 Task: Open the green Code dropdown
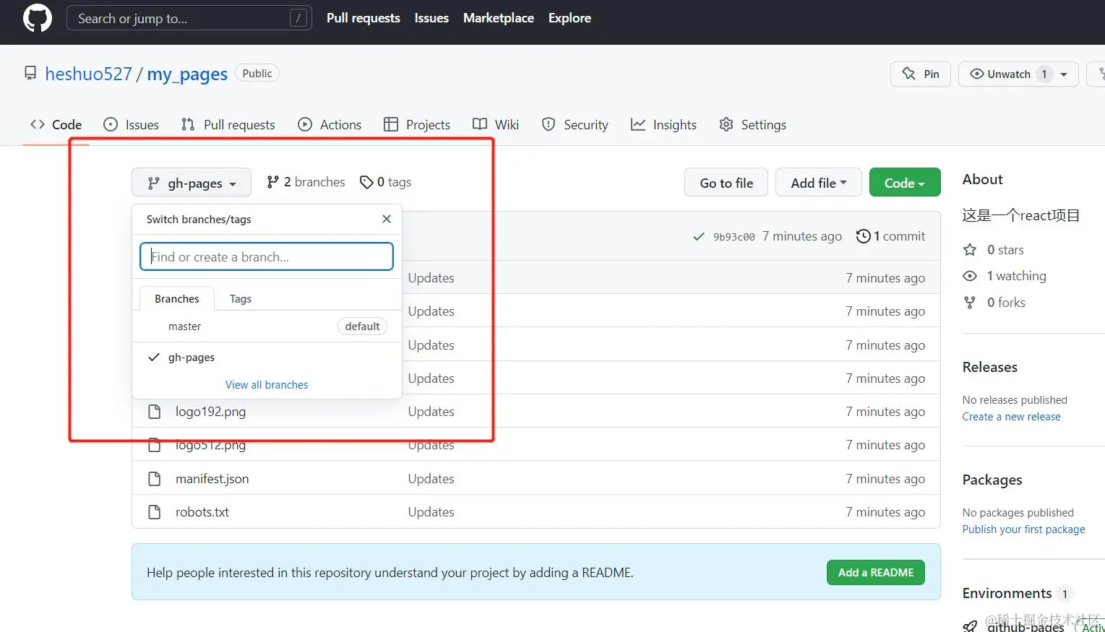[x=905, y=183]
